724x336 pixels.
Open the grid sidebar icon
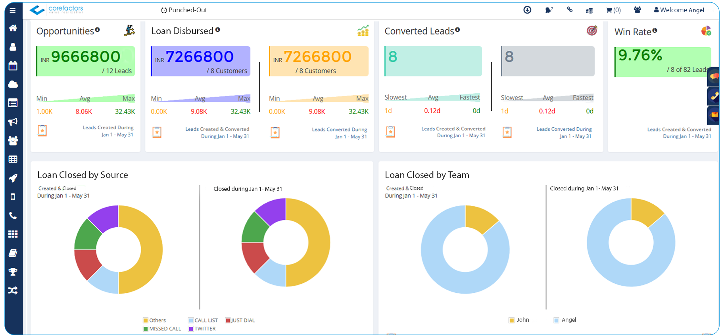pyautogui.click(x=13, y=234)
